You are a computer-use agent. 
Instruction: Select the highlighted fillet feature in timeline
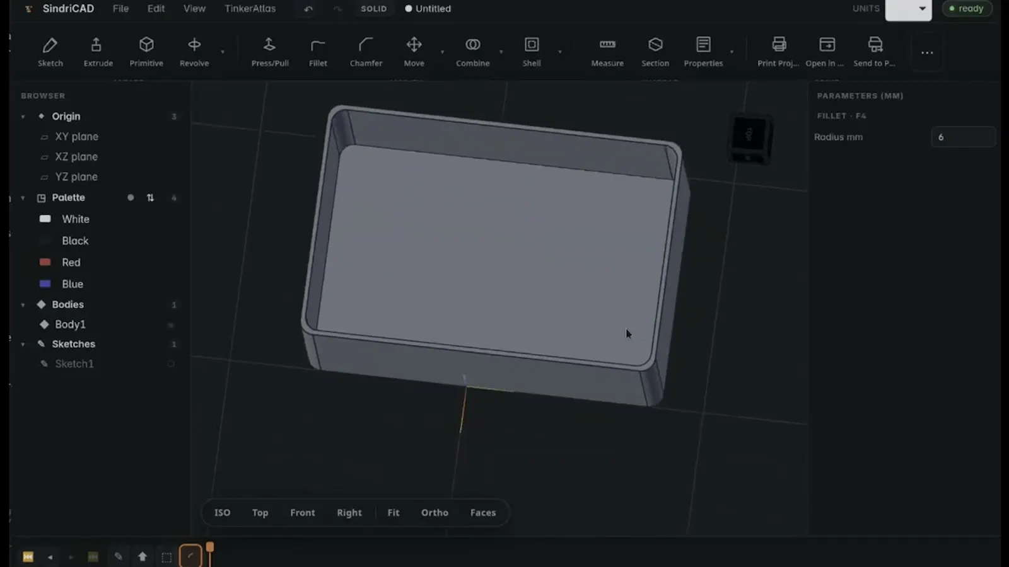pyautogui.click(x=190, y=556)
